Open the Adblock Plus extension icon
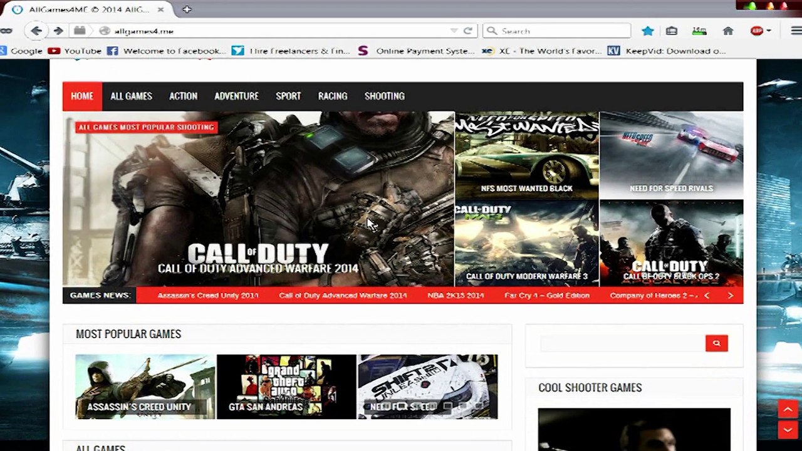802x451 pixels. pos(757,31)
